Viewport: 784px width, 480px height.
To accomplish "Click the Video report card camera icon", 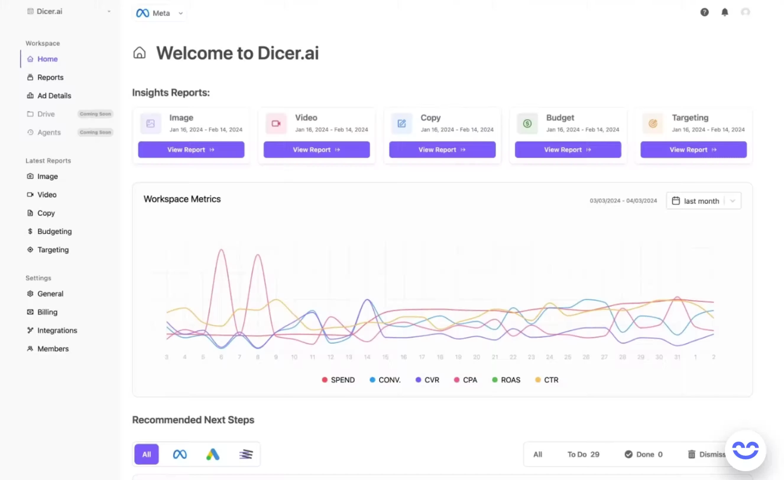I will click(276, 123).
